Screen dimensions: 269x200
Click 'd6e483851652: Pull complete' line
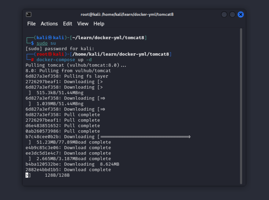(63, 126)
